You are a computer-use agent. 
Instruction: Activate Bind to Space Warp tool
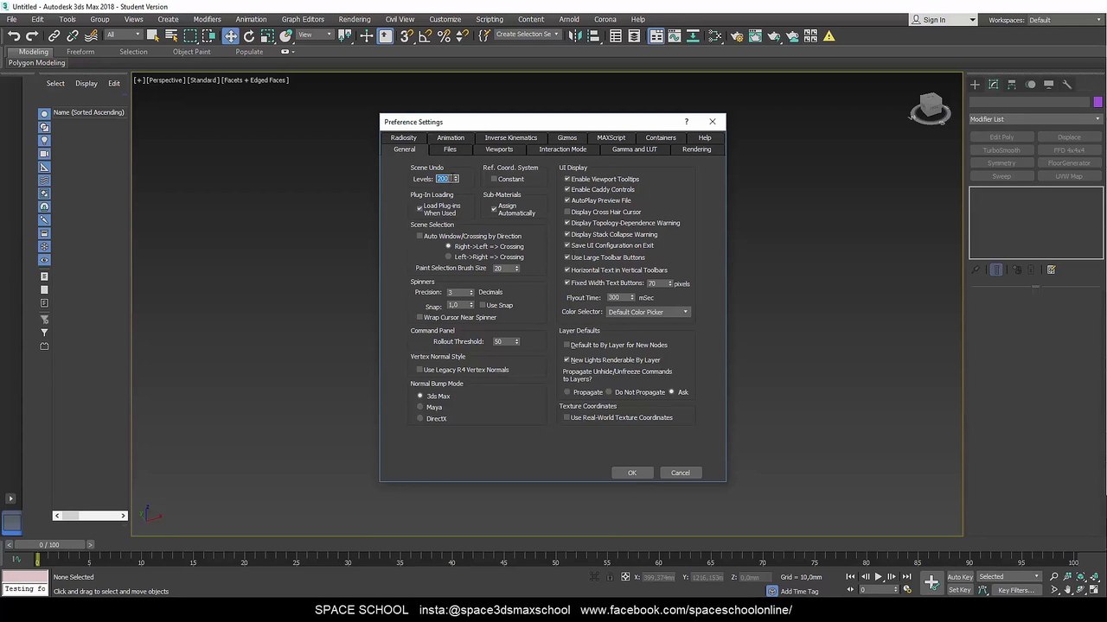coord(91,35)
